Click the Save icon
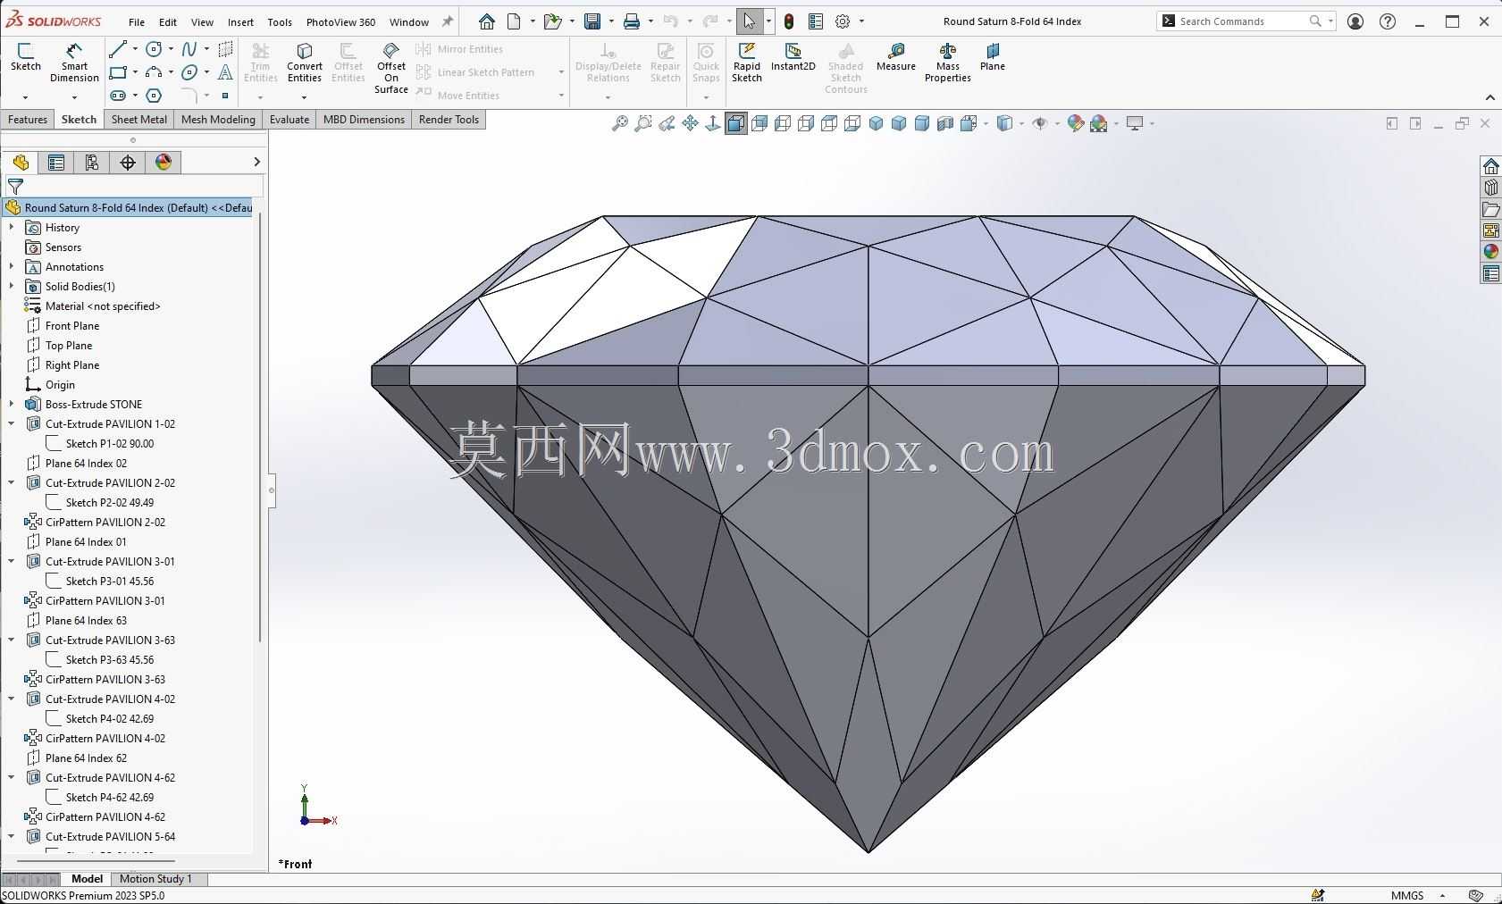Viewport: 1502px width, 904px height. click(x=592, y=21)
